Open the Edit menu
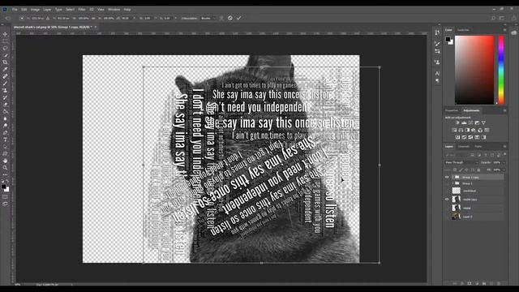Screen dimensions: 519x292 (x=24, y=10)
